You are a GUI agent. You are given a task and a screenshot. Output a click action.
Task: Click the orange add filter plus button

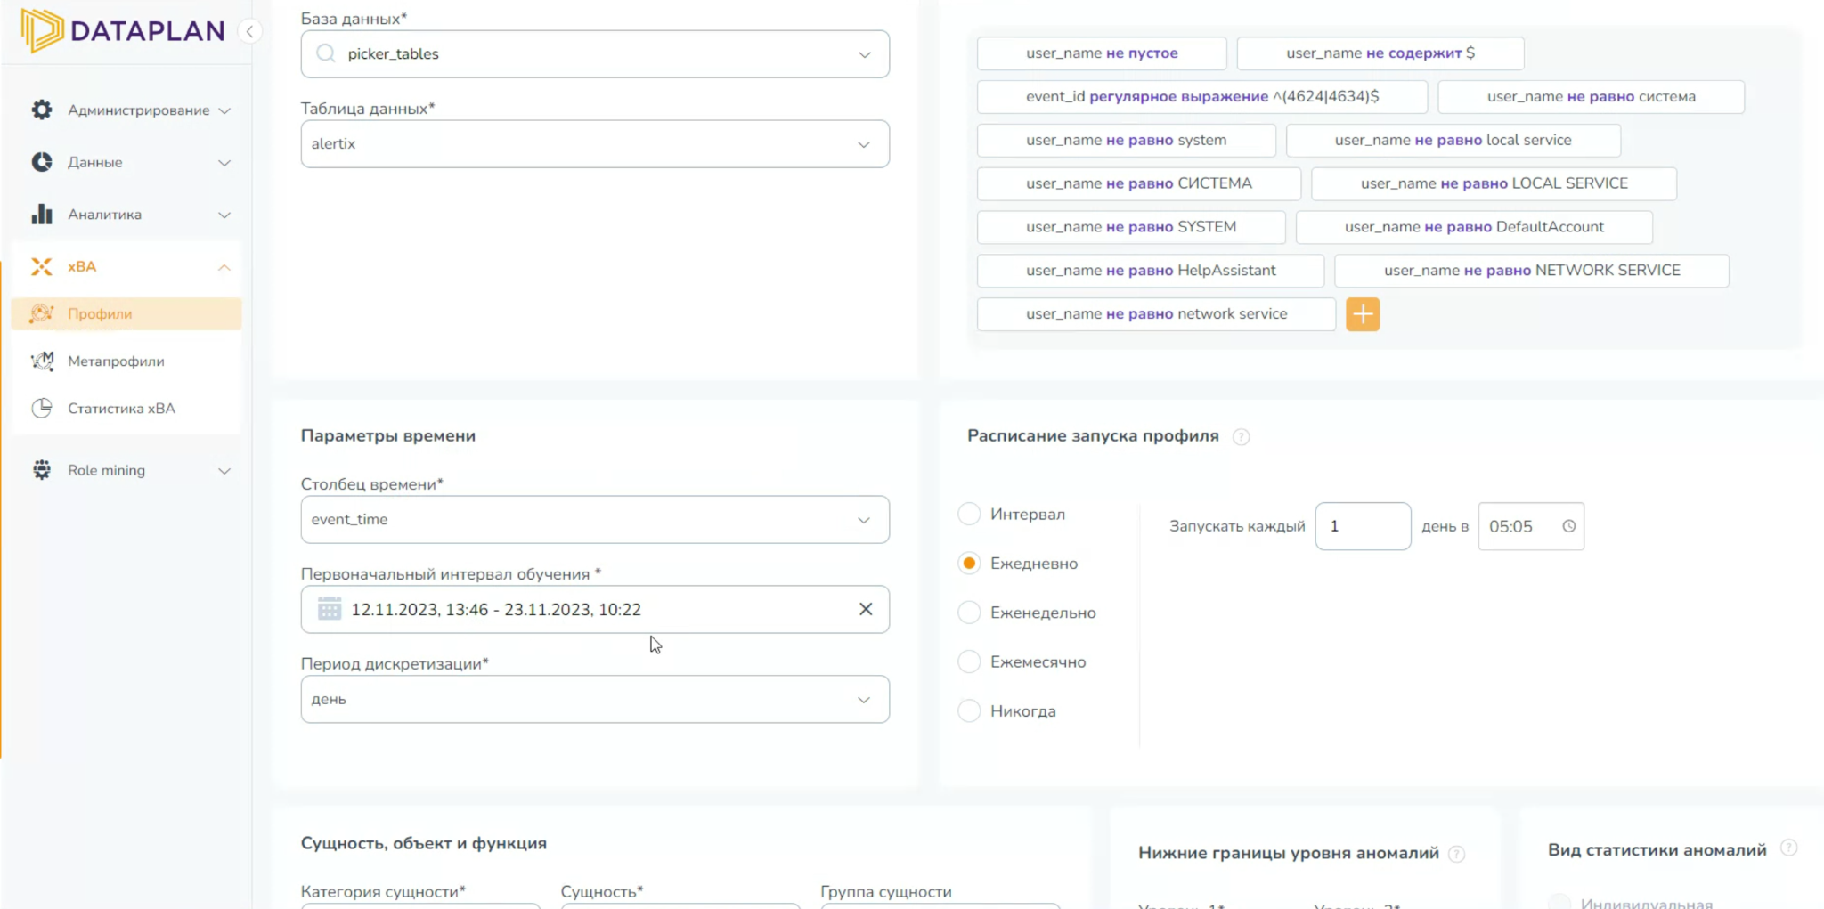(1363, 314)
